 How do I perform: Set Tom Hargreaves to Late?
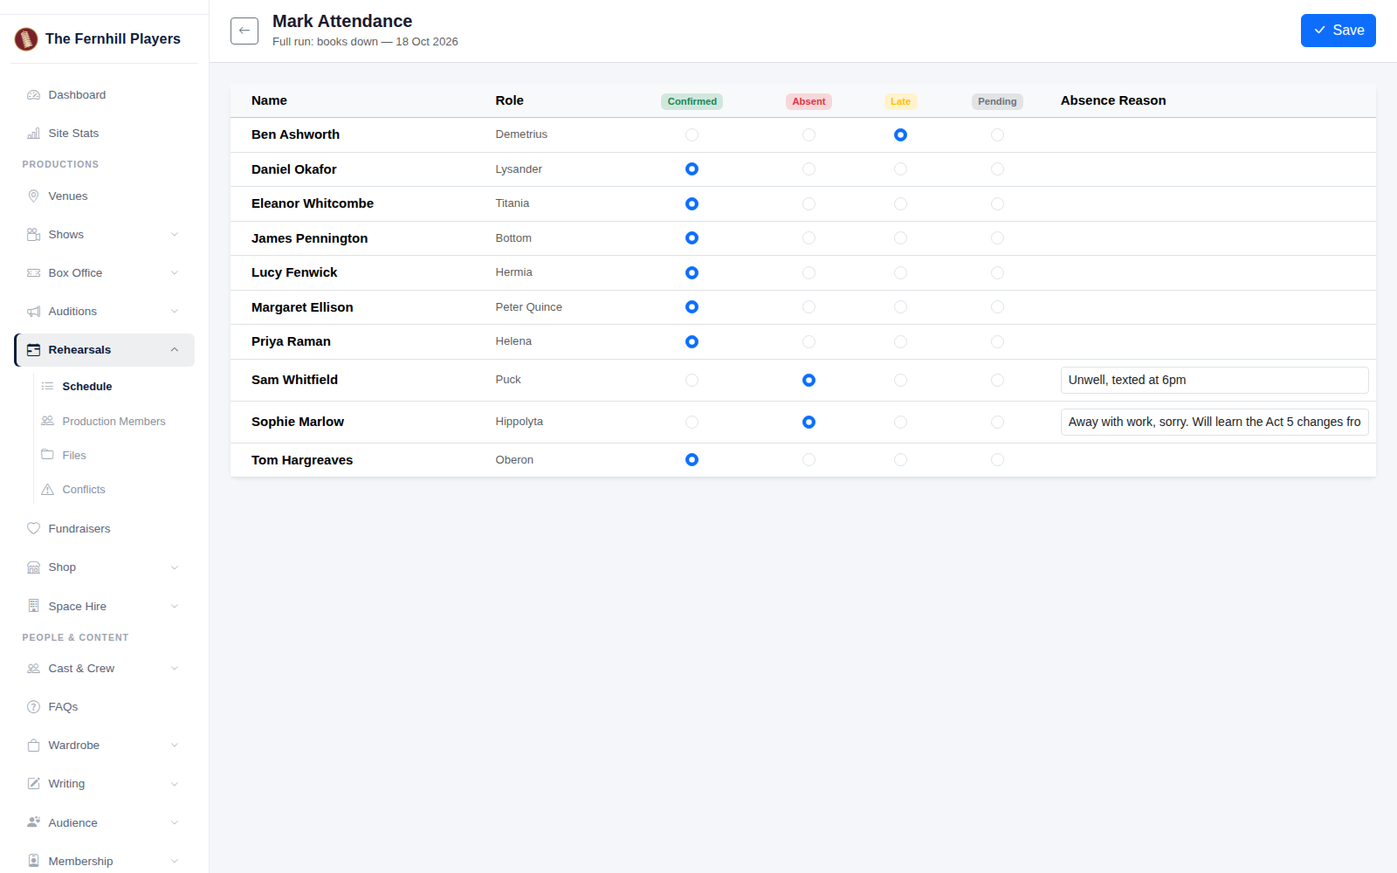click(900, 460)
